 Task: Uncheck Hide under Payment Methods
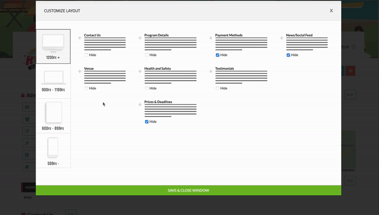coord(217,55)
